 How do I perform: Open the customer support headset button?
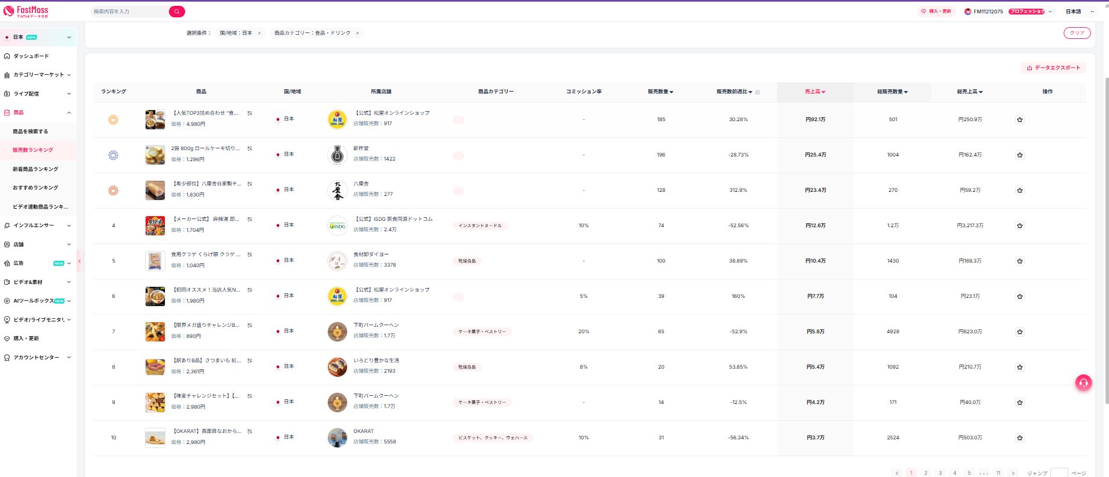click(x=1083, y=383)
